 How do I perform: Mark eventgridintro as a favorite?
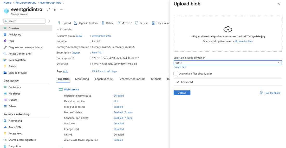[55, 9]
